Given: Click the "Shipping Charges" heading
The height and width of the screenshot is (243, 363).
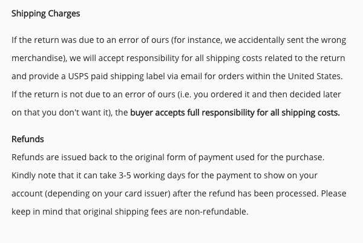Looking at the screenshot, I should click(45, 13).
